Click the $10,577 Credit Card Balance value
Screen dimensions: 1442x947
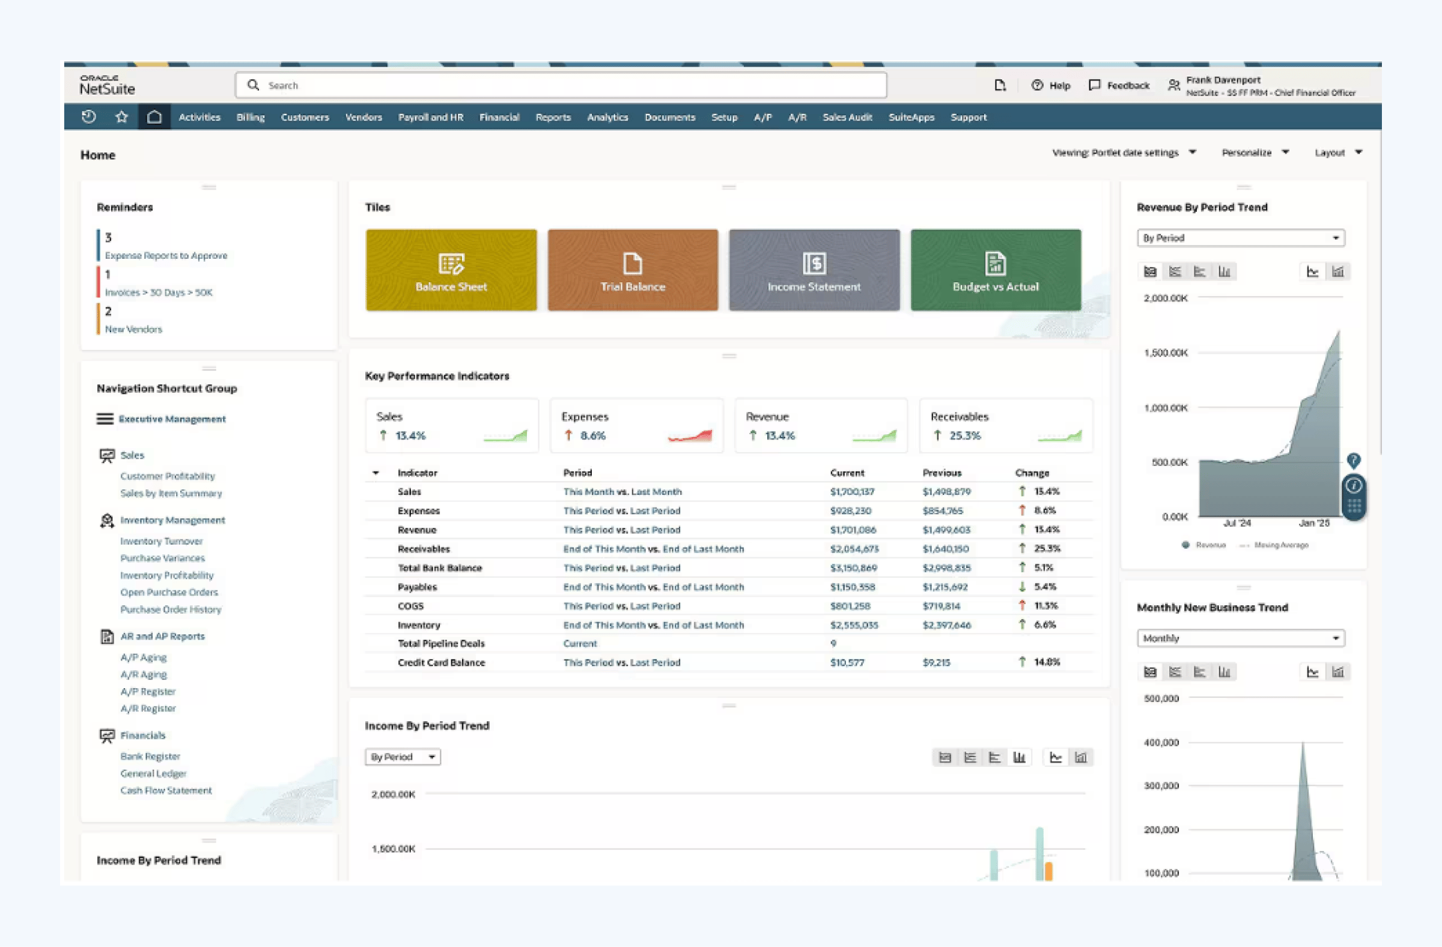(847, 663)
